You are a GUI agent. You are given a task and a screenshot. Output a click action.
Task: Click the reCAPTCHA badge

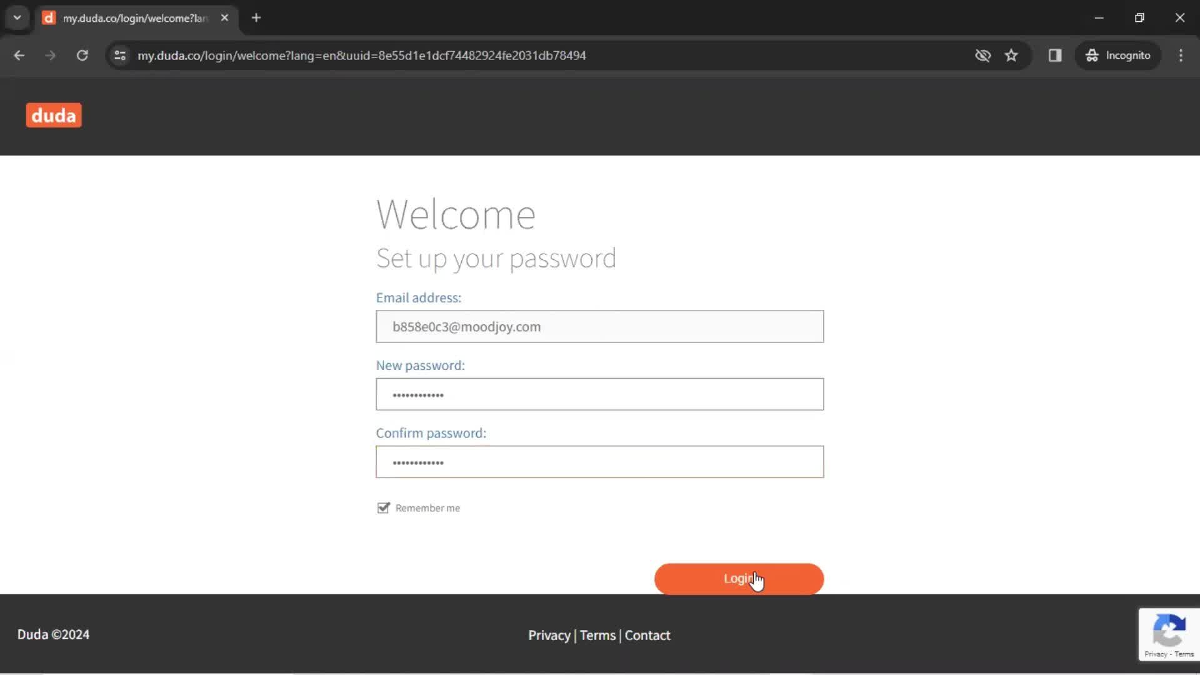1169,634
